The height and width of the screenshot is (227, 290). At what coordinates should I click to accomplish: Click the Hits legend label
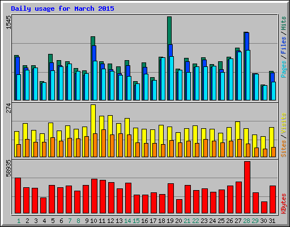pos(284,23)
